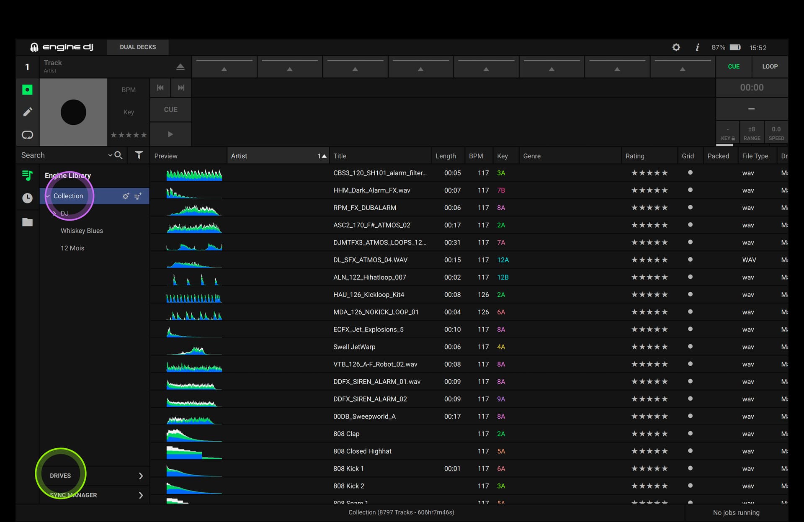Switch to LOOP pad mode
Screen dimensions: 804x522
(770, 67)
